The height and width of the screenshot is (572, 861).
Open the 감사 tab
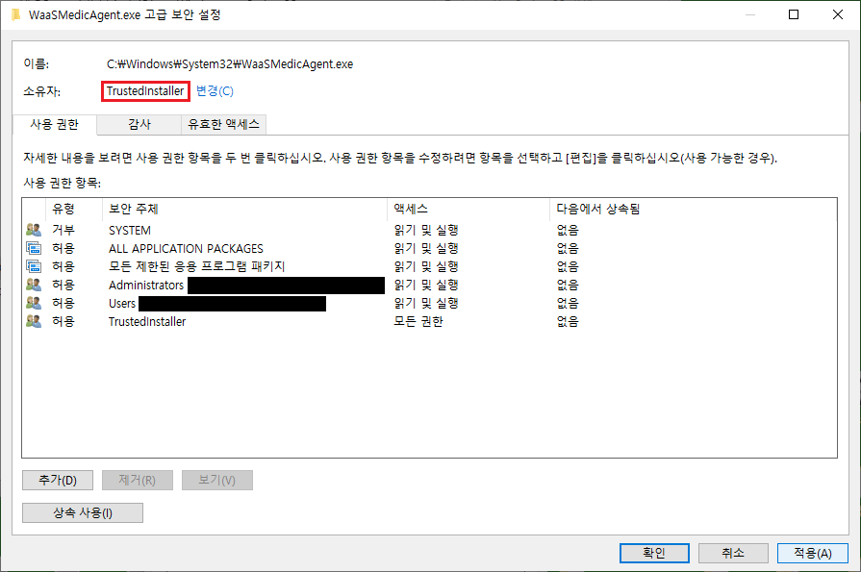click(x=139, y=125)
